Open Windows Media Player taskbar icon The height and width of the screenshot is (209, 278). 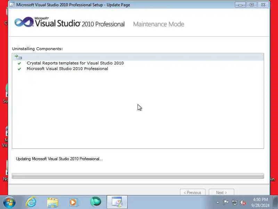pos(73,202)
